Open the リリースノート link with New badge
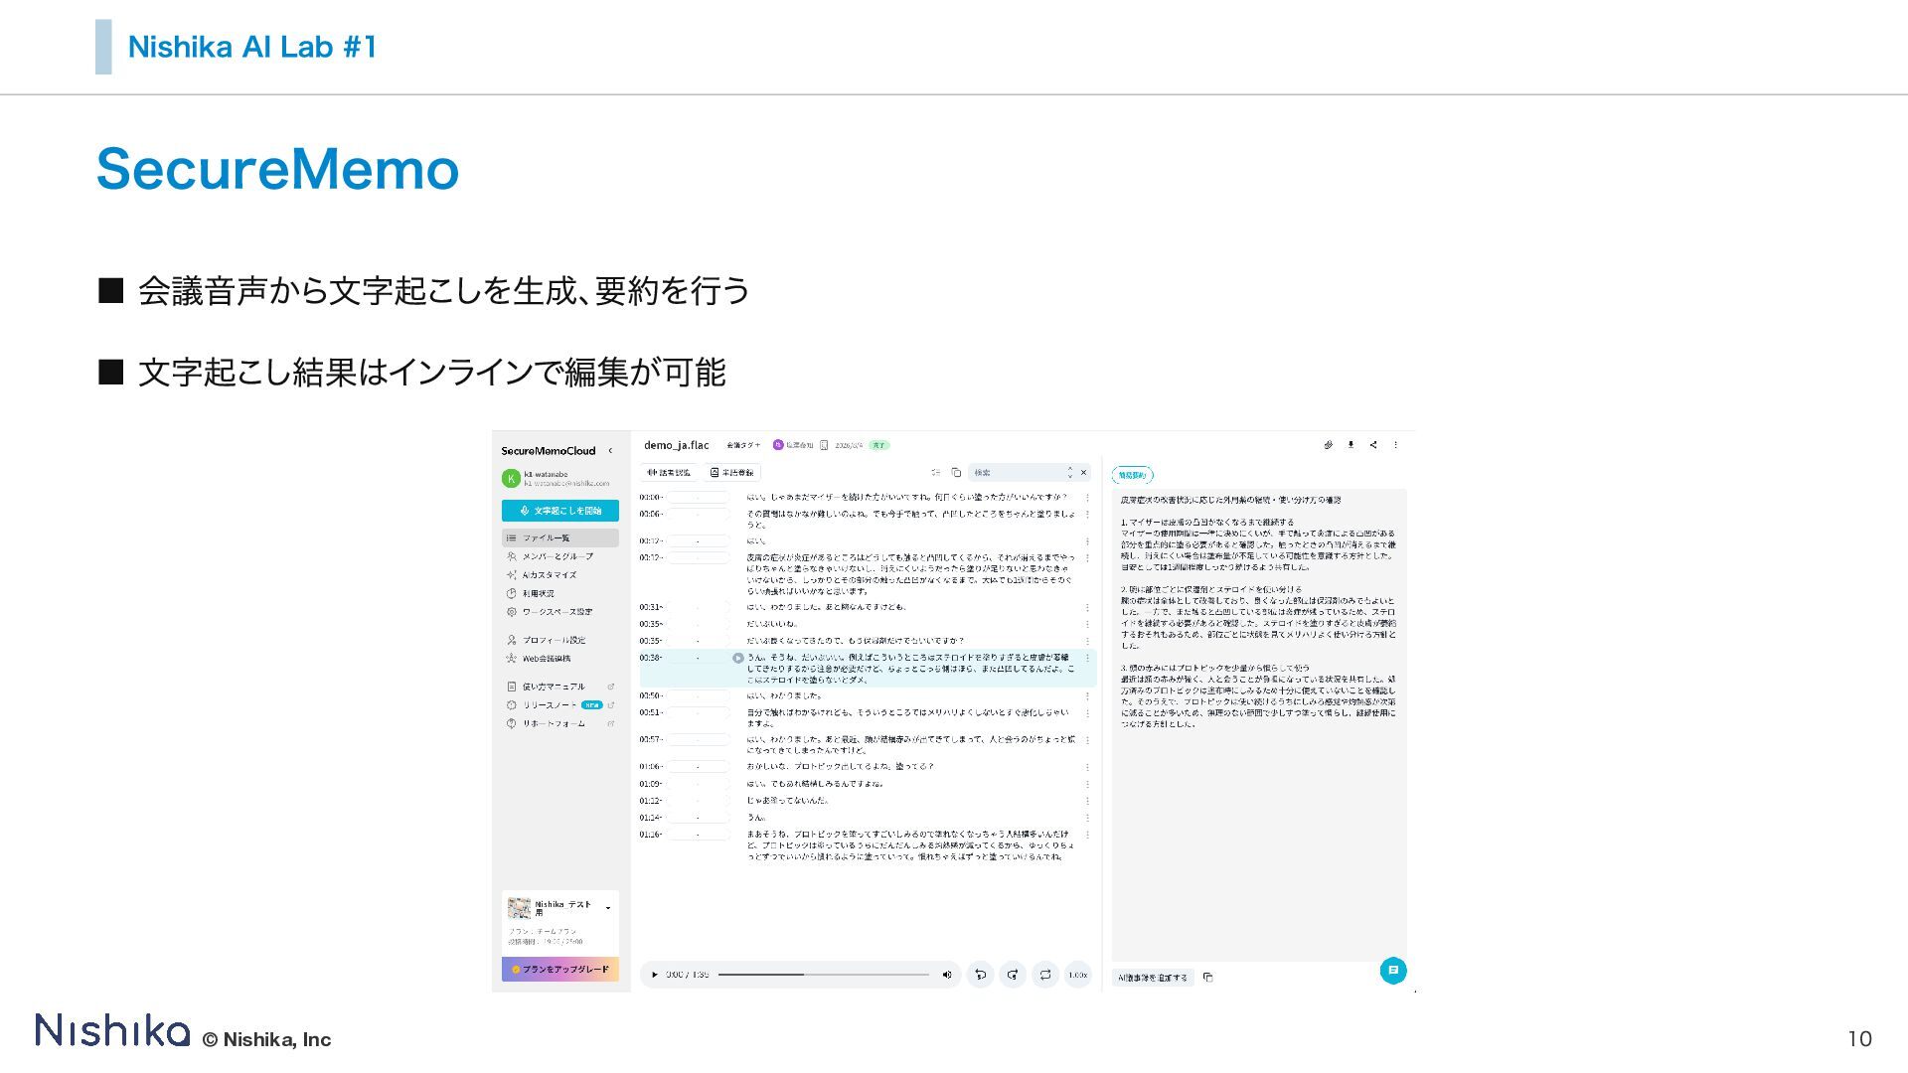Screen dimensions: 1908x1073 [560, 705]
